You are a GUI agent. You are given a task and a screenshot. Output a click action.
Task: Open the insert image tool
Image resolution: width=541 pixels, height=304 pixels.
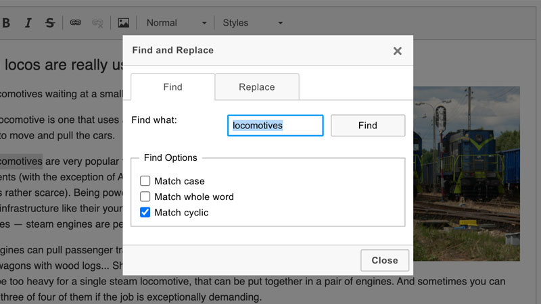click(123, 23)
